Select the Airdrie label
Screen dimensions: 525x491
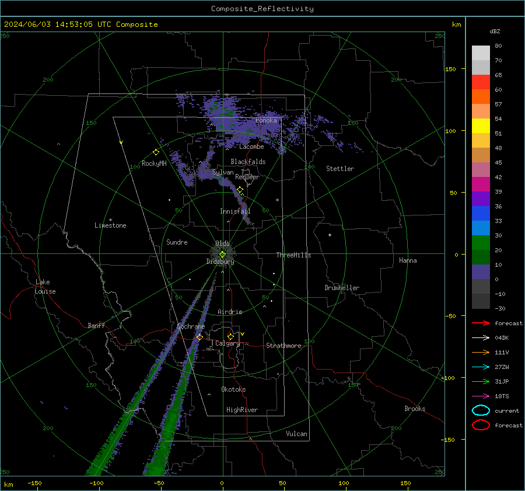pyautogui.click(x=230, y=312)
